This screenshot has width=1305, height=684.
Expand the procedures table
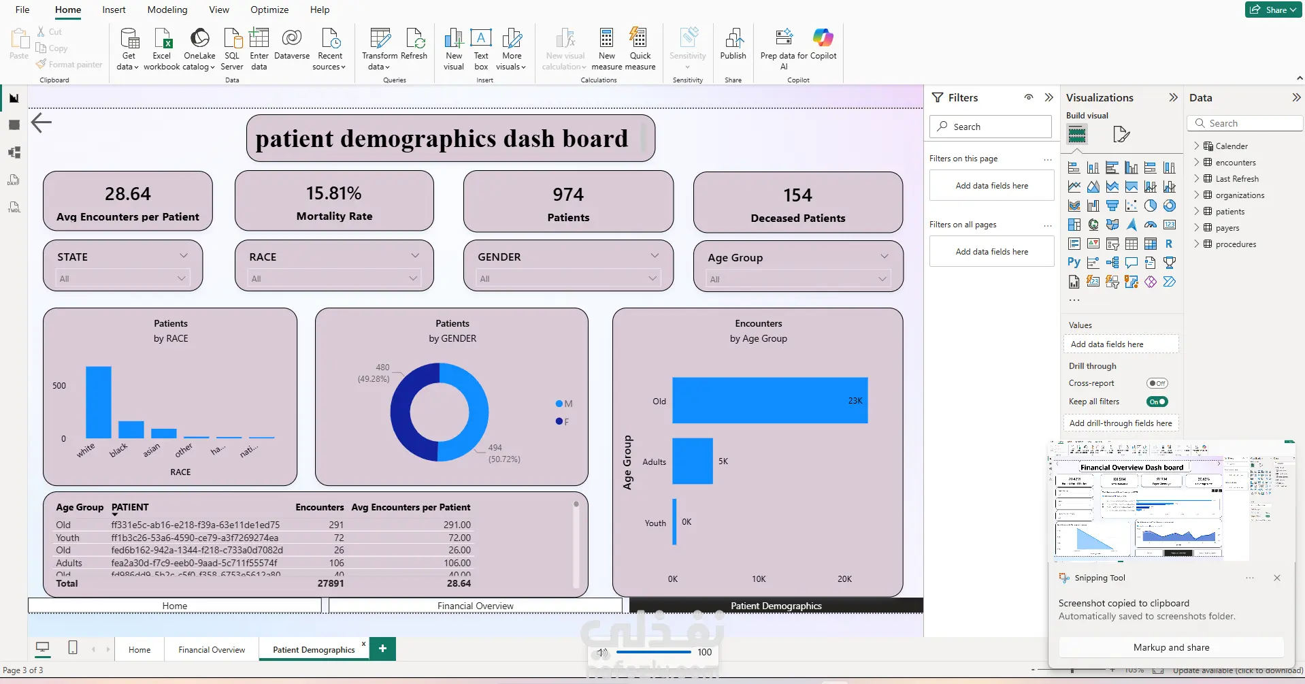(1197, 244)
